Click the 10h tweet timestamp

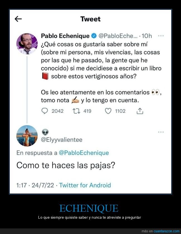click(x=147, y=36)
